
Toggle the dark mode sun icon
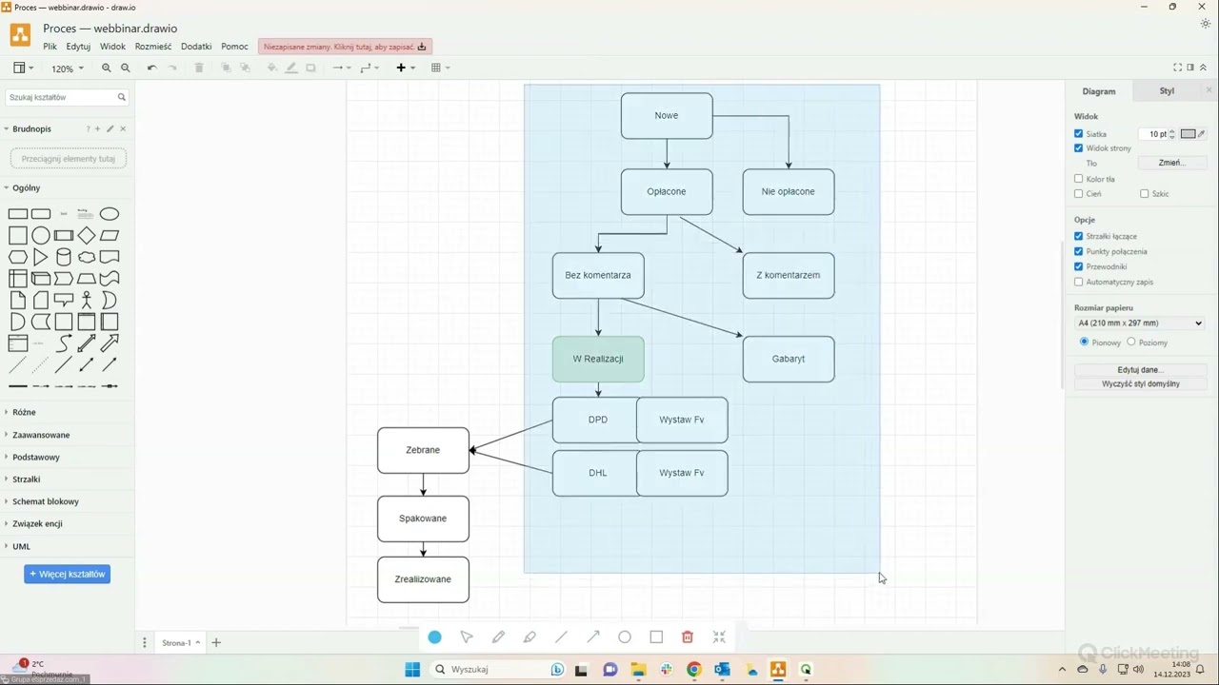click(x=1206, y=24)
